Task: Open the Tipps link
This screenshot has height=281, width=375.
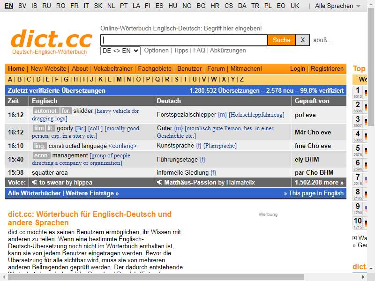Action: [181, 51]
